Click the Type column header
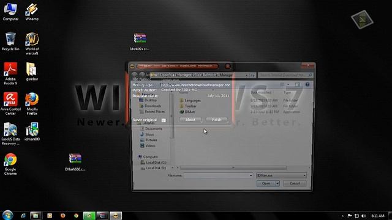392x220 pixels. click(x=287, y=92)
